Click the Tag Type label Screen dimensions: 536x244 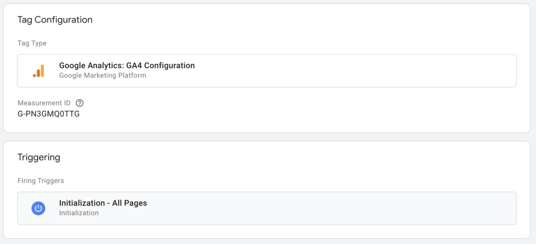click(32, 43)
